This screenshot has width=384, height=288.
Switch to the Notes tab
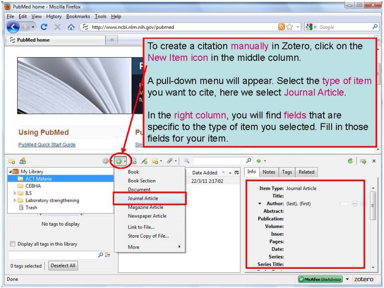269,172
